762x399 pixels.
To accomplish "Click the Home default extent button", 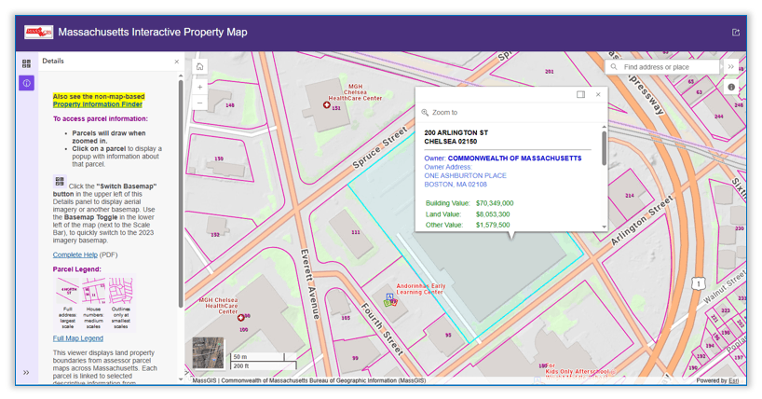I will coord(199,67).
